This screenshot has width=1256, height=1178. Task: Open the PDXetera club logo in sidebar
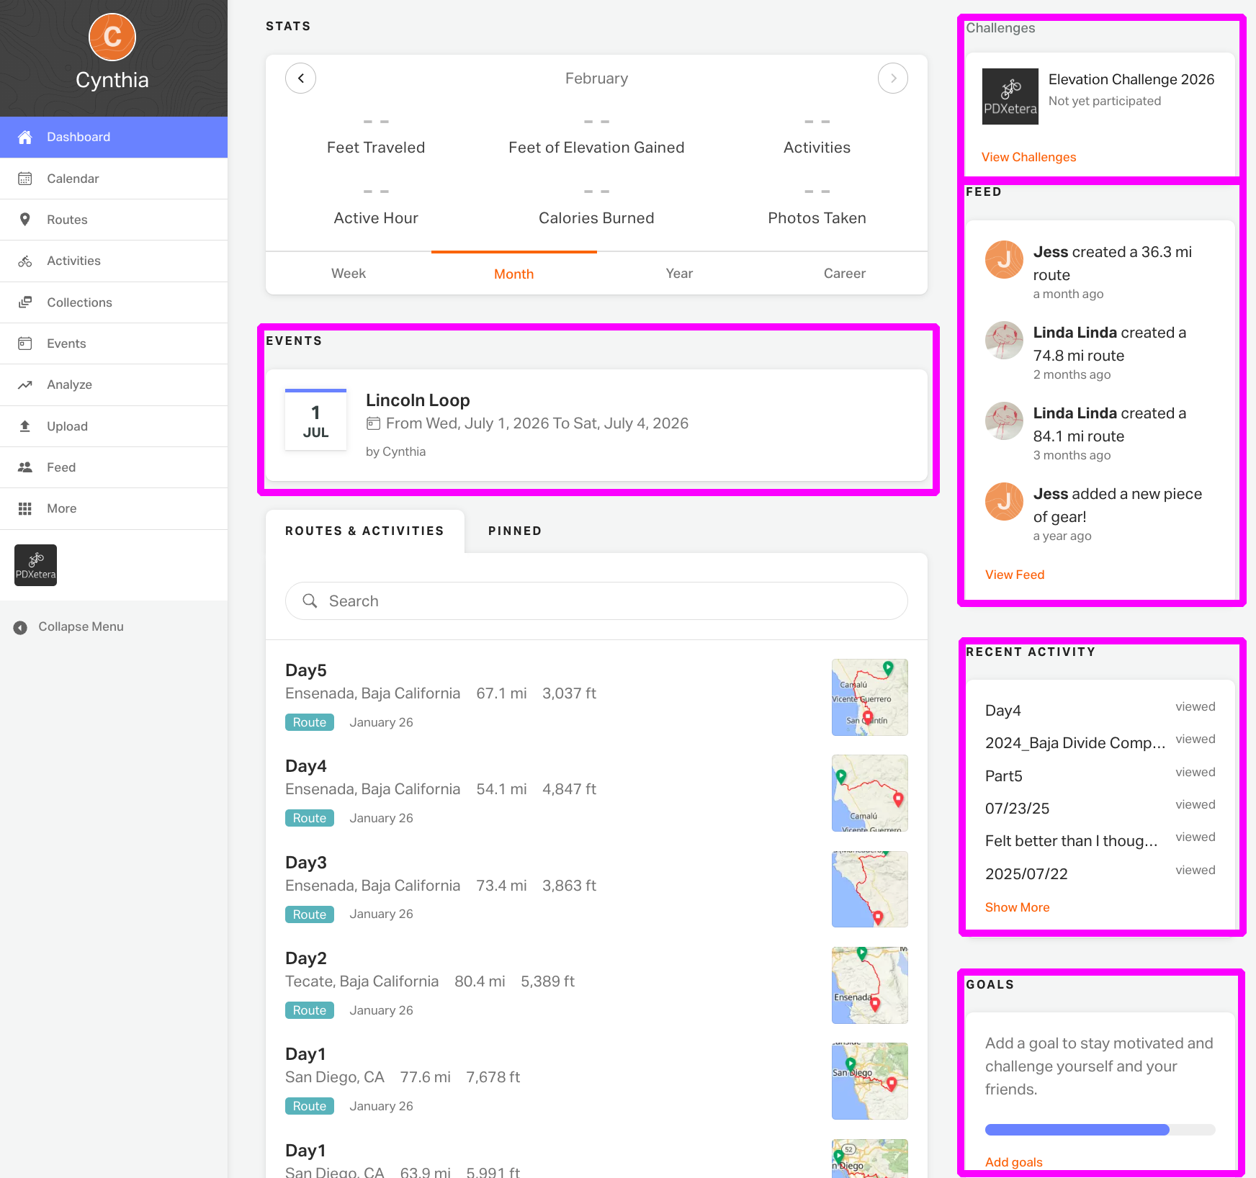[35, 565]
